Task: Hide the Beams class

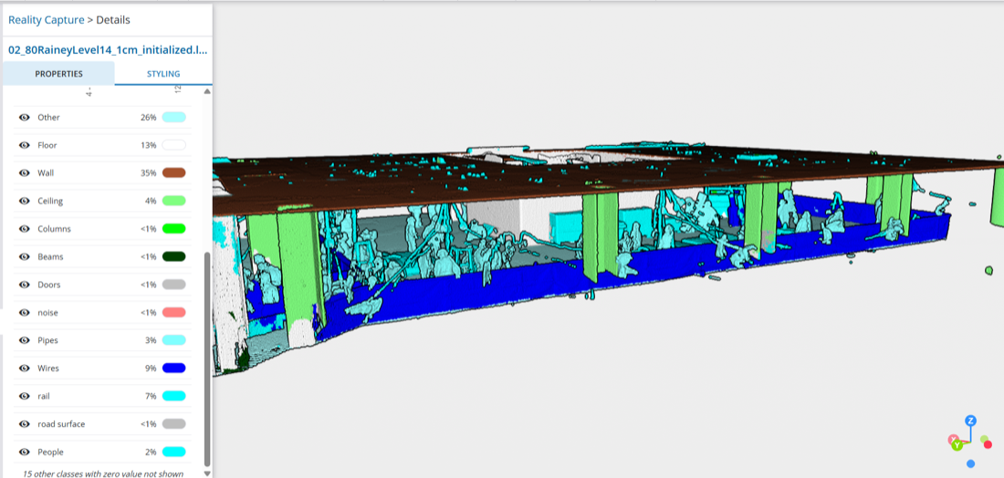Action: click(25, 256)
